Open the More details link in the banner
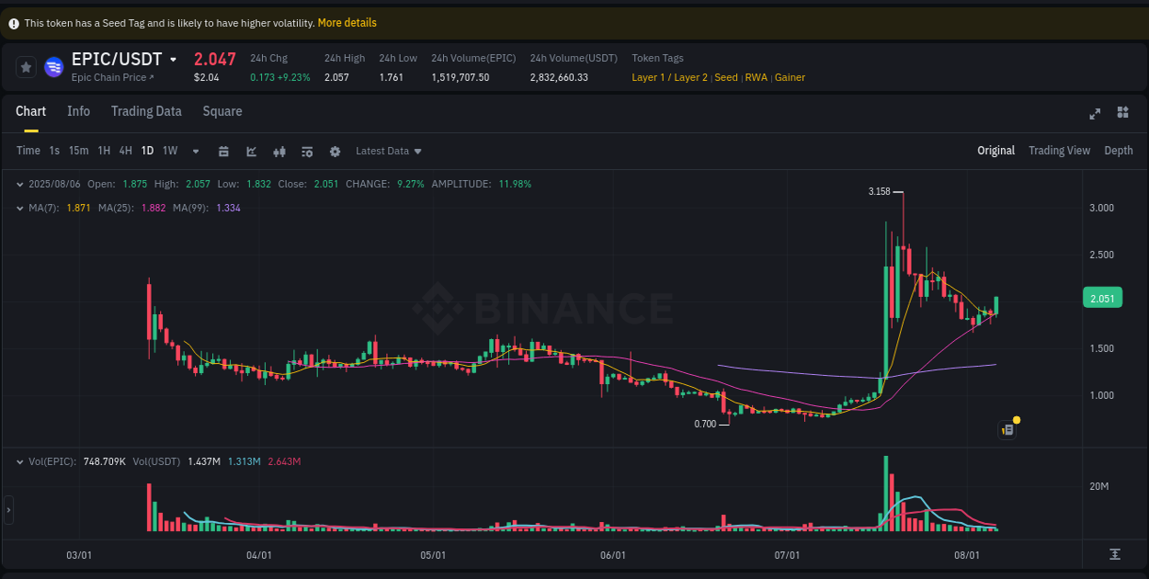1149x579 pixels. (x=347, y=23)
